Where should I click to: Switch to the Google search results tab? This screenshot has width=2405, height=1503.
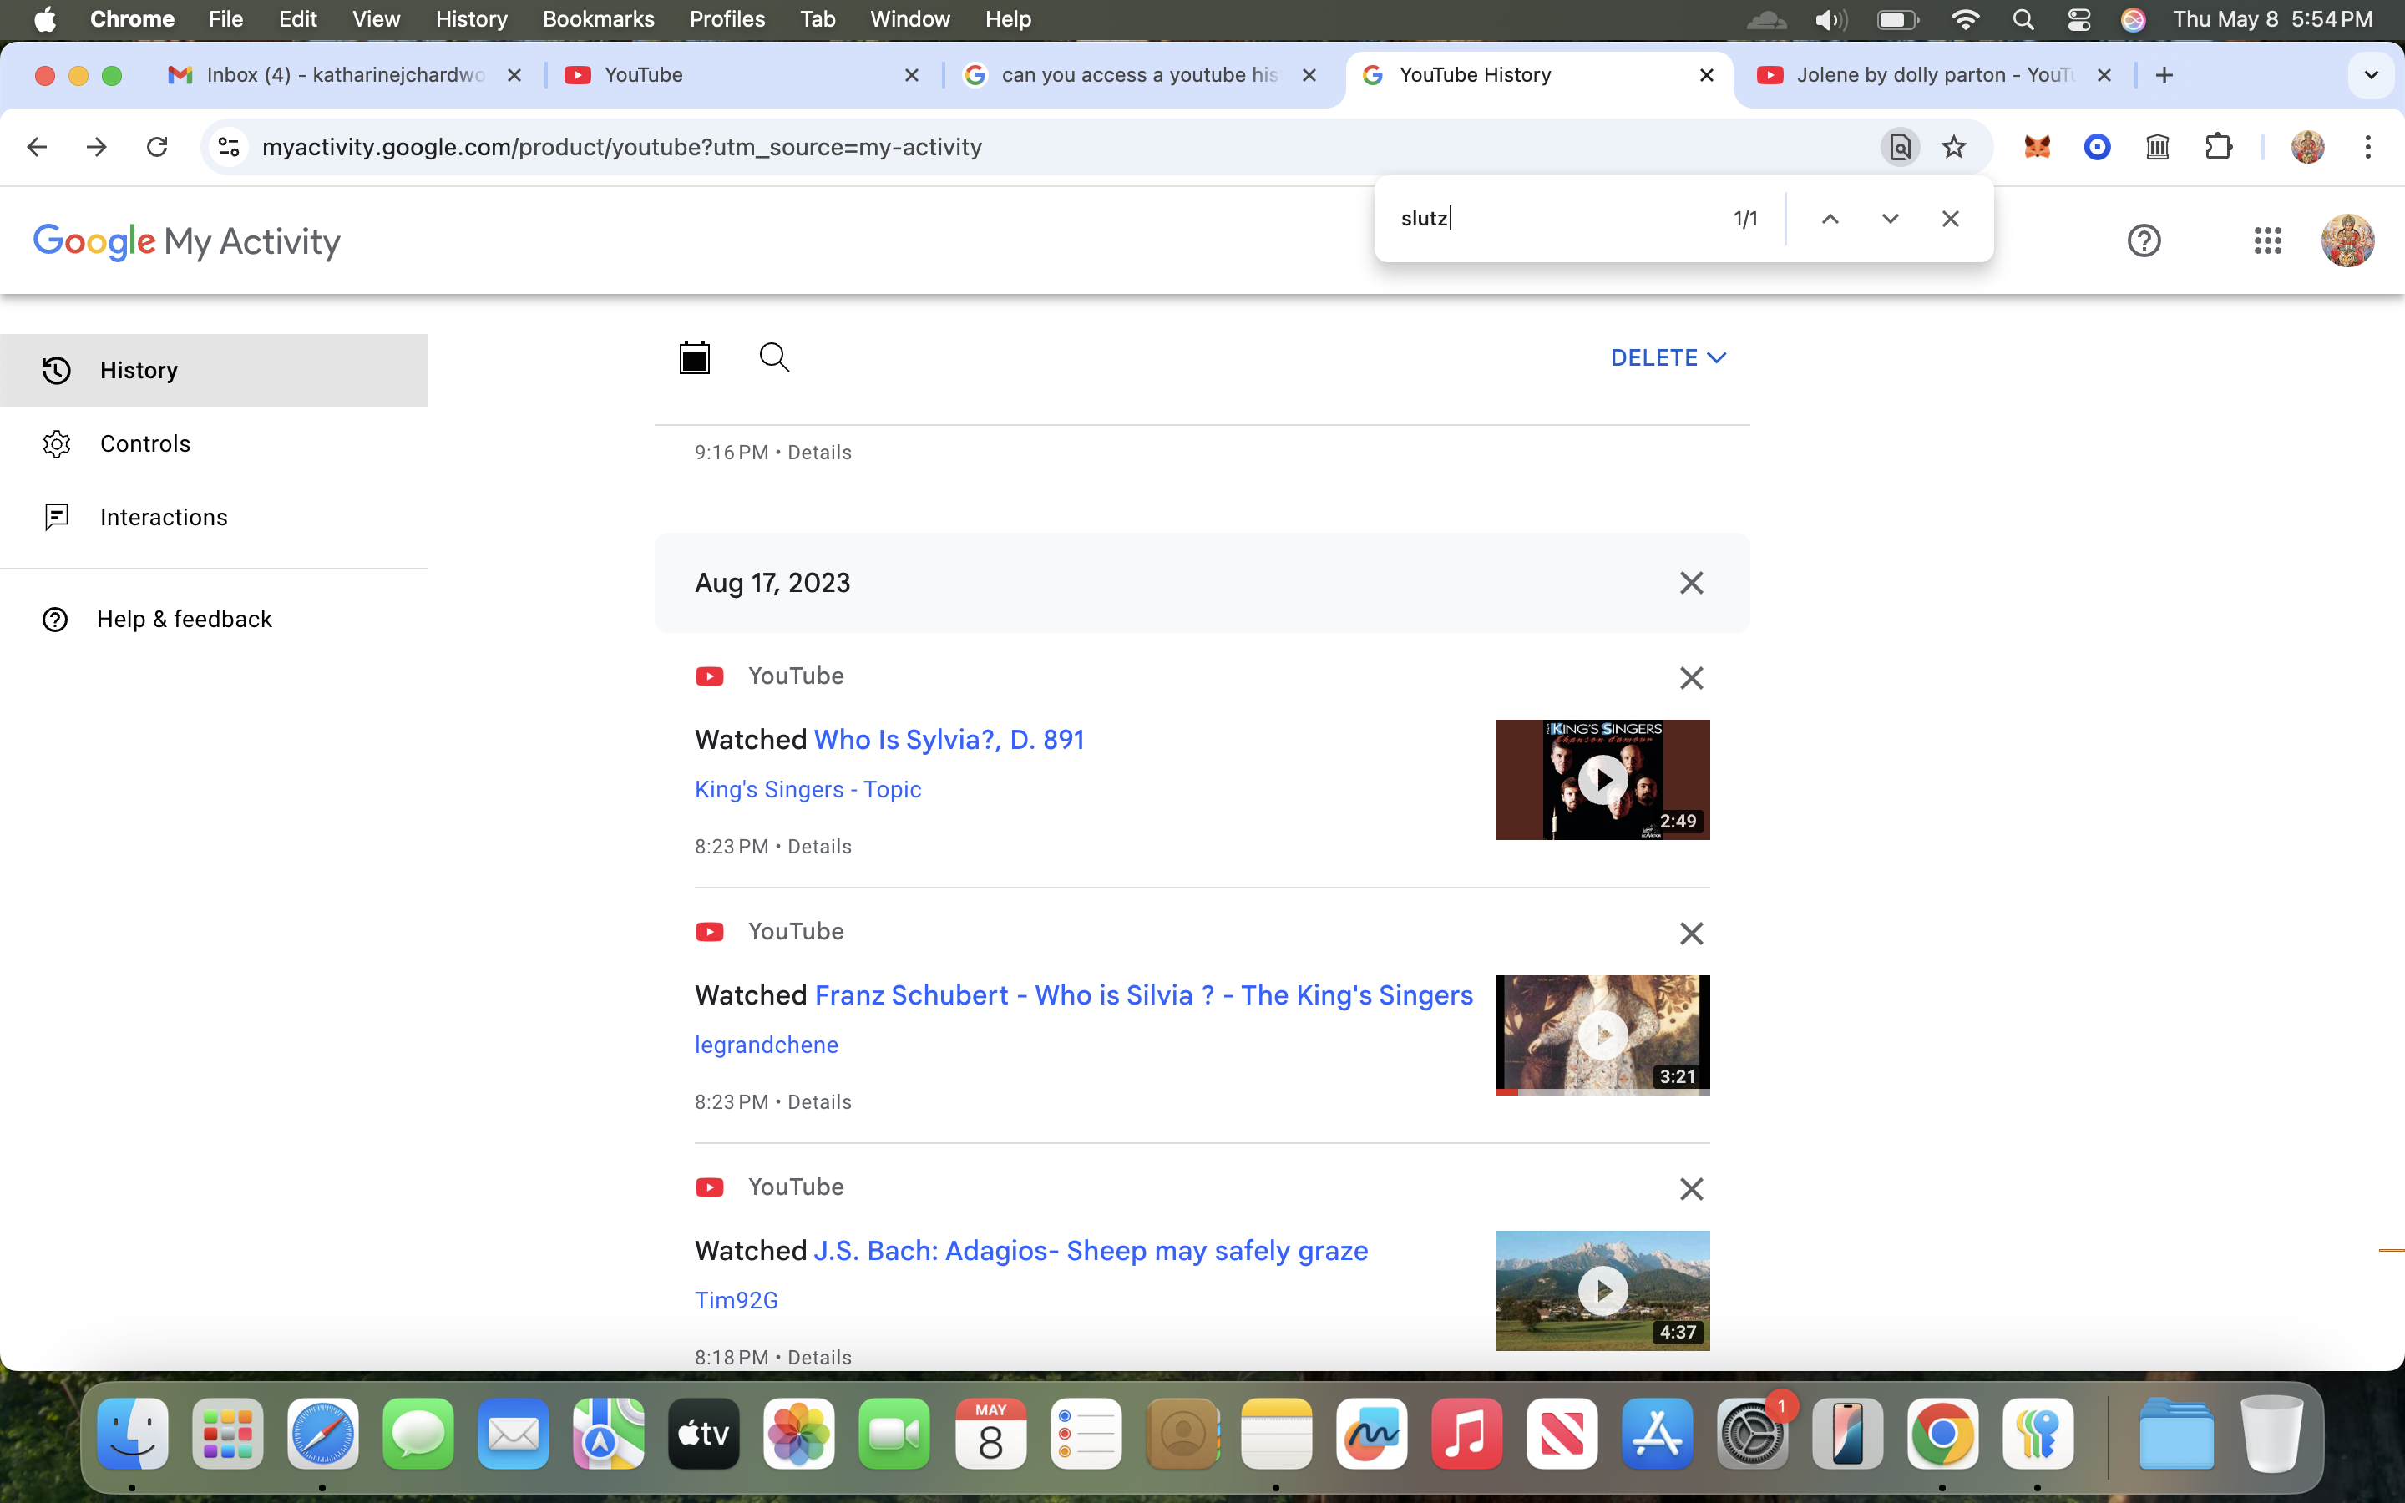point(1139,75)
